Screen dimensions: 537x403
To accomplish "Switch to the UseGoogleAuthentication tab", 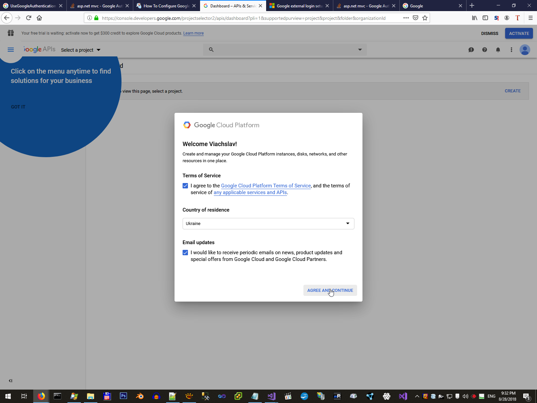I will [x=33, y=6].
